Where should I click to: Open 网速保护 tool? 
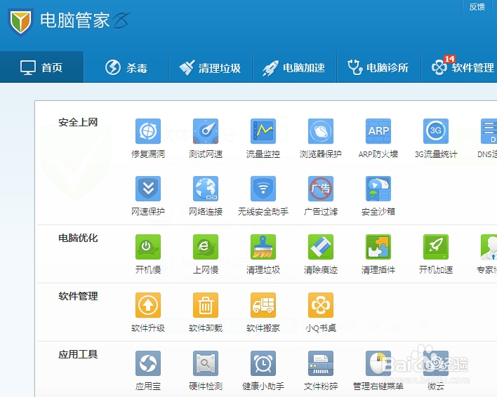click(x=148, y=189)
